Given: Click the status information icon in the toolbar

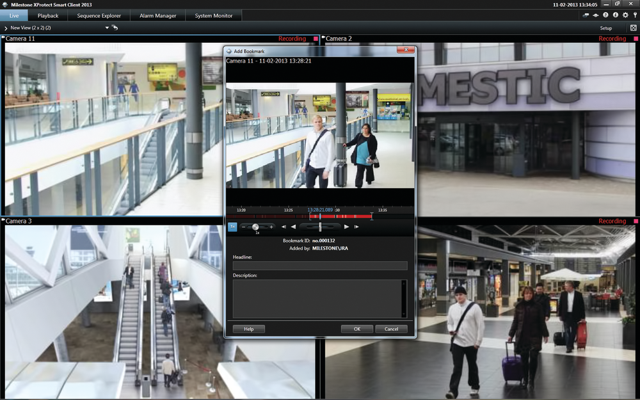Looking at the screenshot, I should [616, 15].
